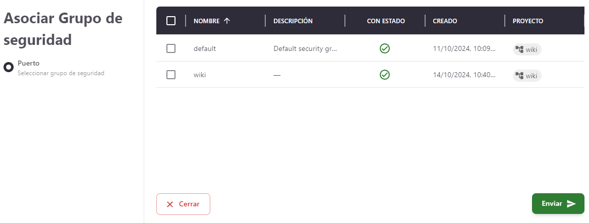Toggle the select-all checkbox in table header
This screenshot has height=223, width=589.
coord(171,21)
